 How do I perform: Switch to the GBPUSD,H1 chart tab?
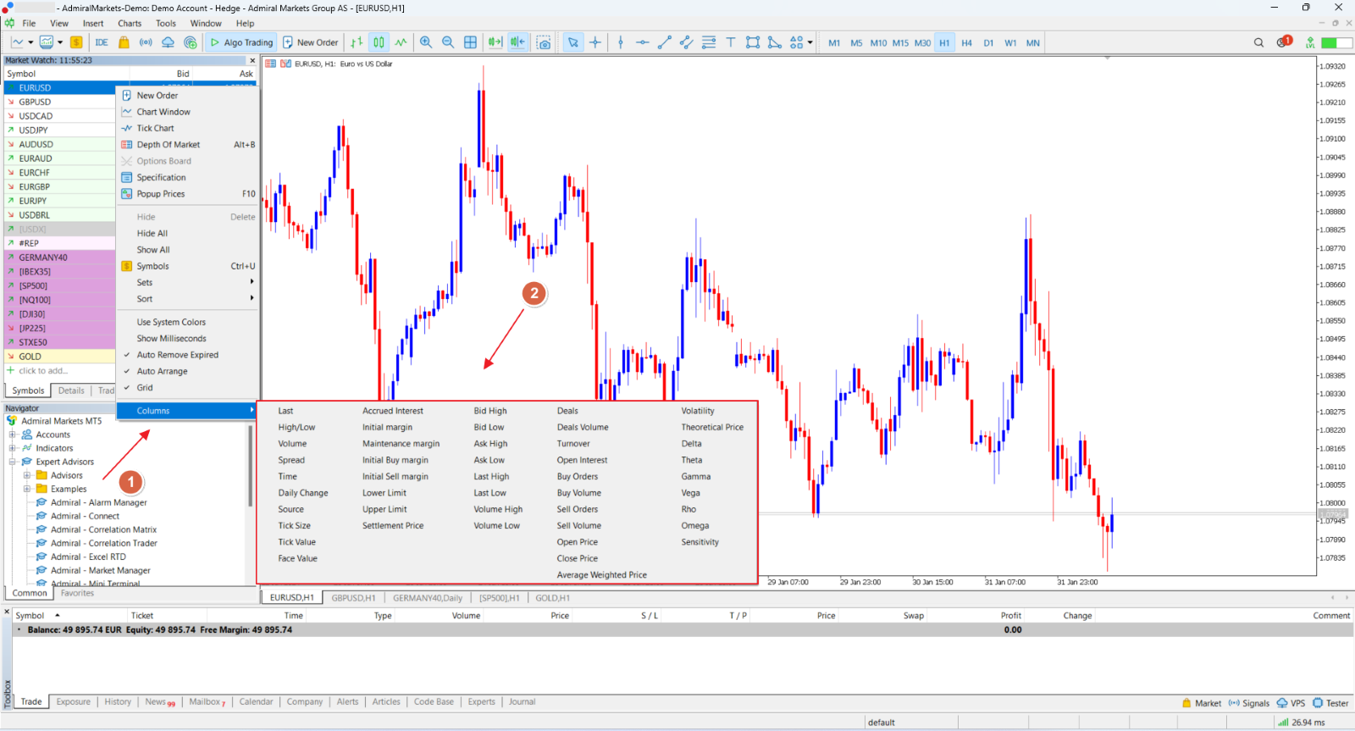[x=353, y=598]
